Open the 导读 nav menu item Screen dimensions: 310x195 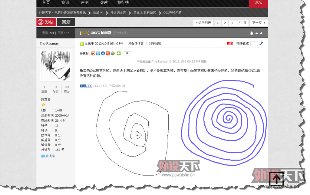click(x=104, y=2)
